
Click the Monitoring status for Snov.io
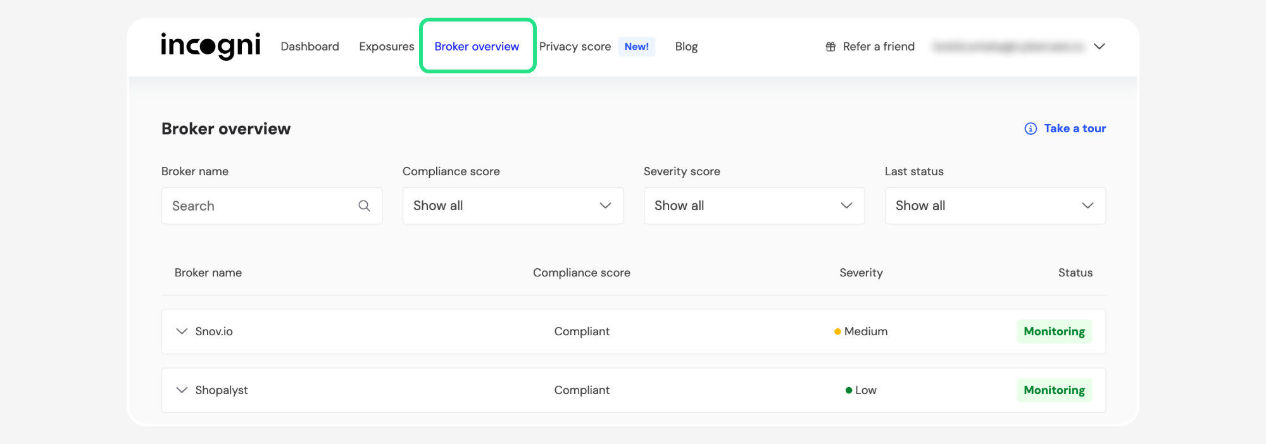click(x=1054, y=331)
